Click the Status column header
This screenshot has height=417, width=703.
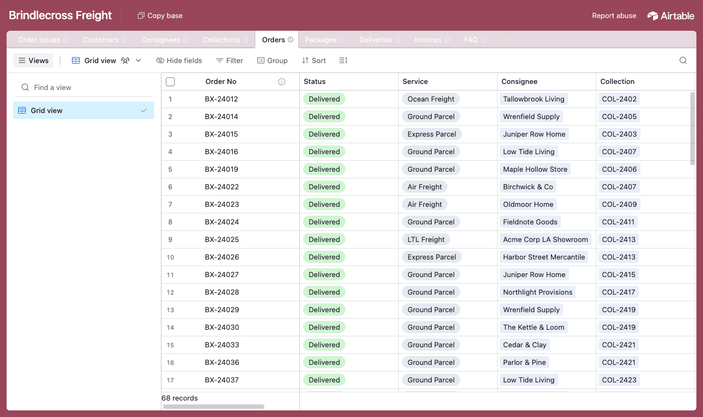(x=349, y=82)
